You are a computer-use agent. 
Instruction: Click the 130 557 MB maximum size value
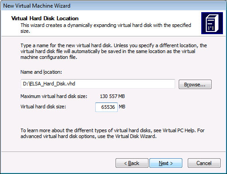112,96
